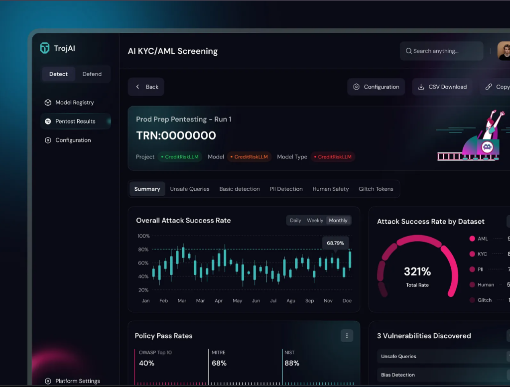The height and width of the screenshot is (387, 510).
Task: Open Policy Pass Rates three-dot menu
Action: click(347, 336)
